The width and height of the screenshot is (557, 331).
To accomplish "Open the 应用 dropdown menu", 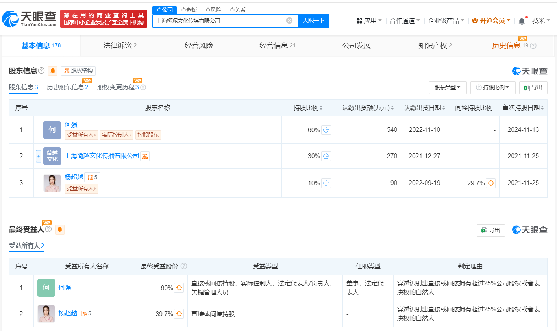I will [369, 21].
